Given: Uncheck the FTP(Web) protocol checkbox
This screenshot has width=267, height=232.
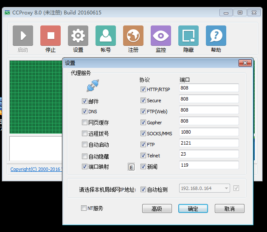Looking at the screenshot, I should pos(143,112).
